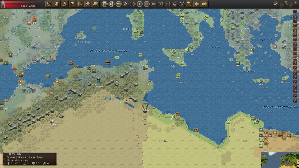The width and height of the screenshot is (299, 168).
Task: Toggle the weather sun overlay
Action: click(140, 4)
